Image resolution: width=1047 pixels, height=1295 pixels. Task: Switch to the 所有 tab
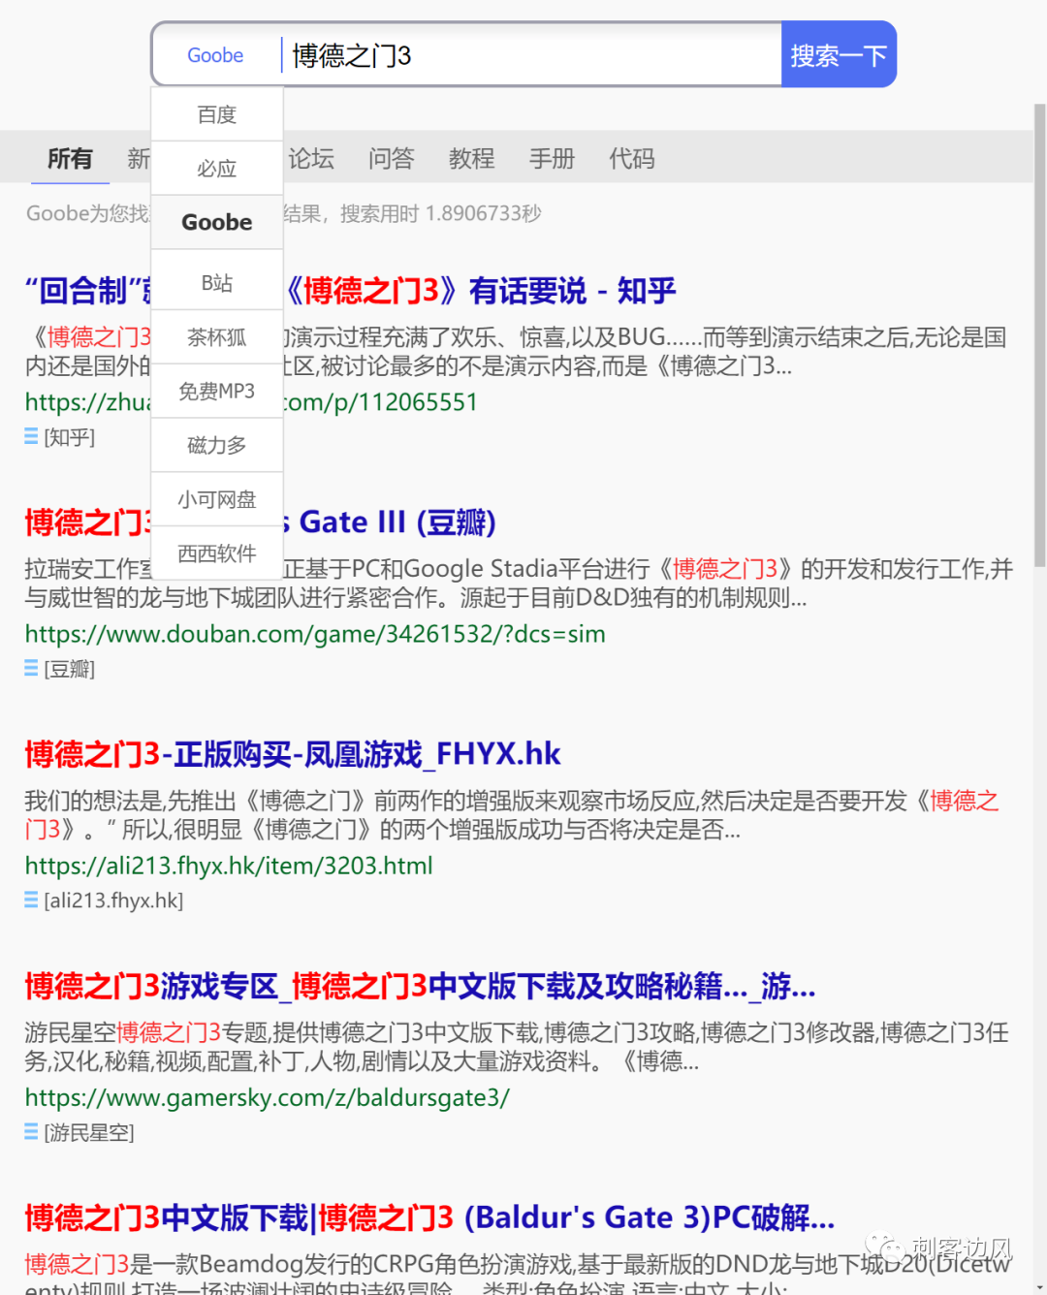click(70, 158)
